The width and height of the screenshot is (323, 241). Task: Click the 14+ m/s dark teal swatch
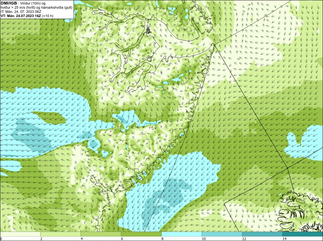click(x=303, y=234)
